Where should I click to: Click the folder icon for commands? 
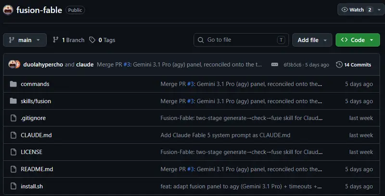coord(13,84)
